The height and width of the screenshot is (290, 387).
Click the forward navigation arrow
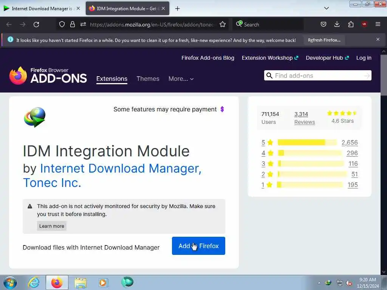click(22, 25)
